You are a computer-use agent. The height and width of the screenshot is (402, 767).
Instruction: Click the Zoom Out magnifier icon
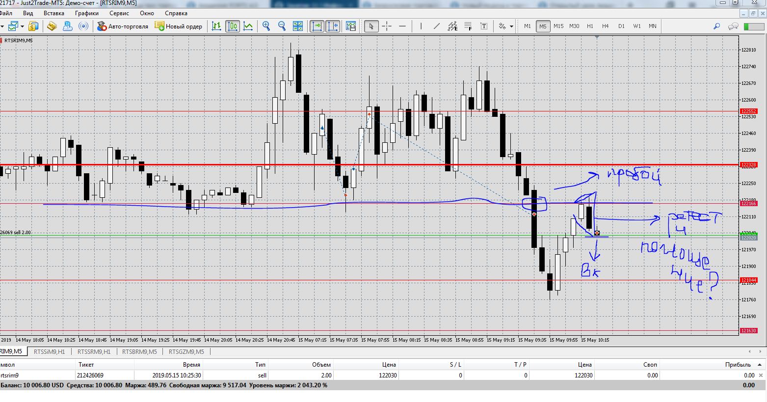tap(282, 26)
